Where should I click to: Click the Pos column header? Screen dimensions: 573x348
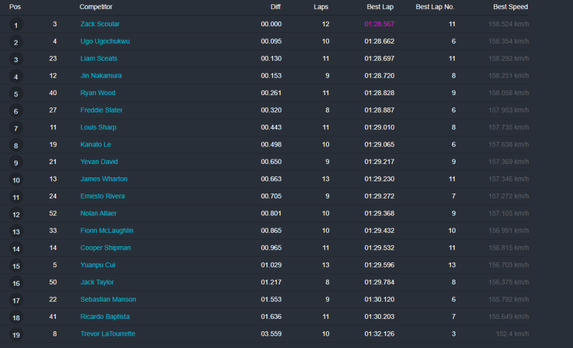click(15, 7)
